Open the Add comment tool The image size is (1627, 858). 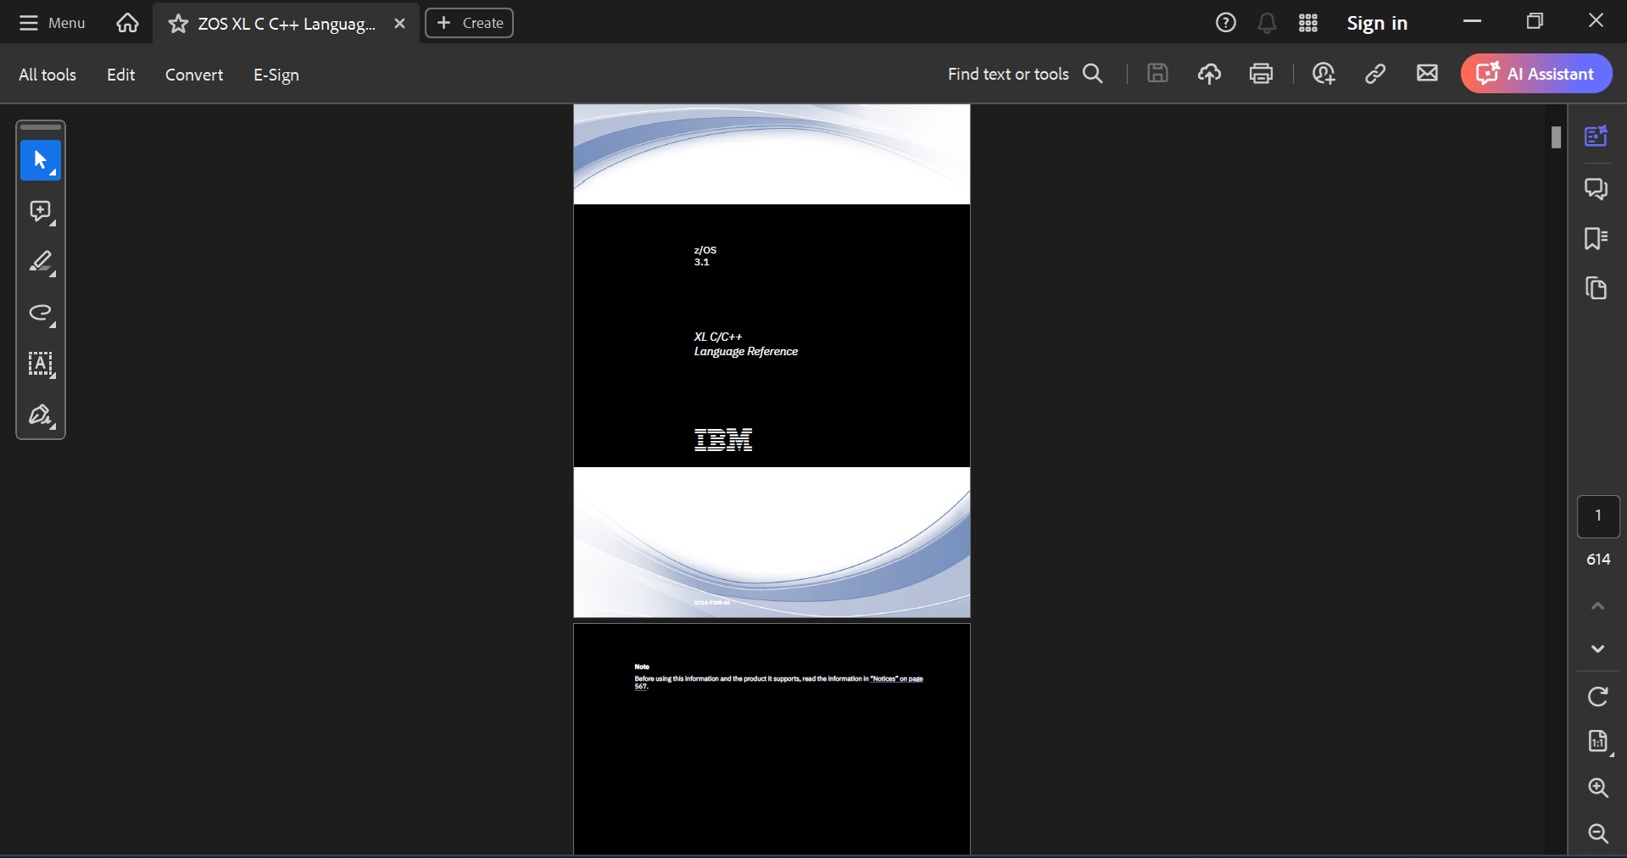click(x=40, y=212)
